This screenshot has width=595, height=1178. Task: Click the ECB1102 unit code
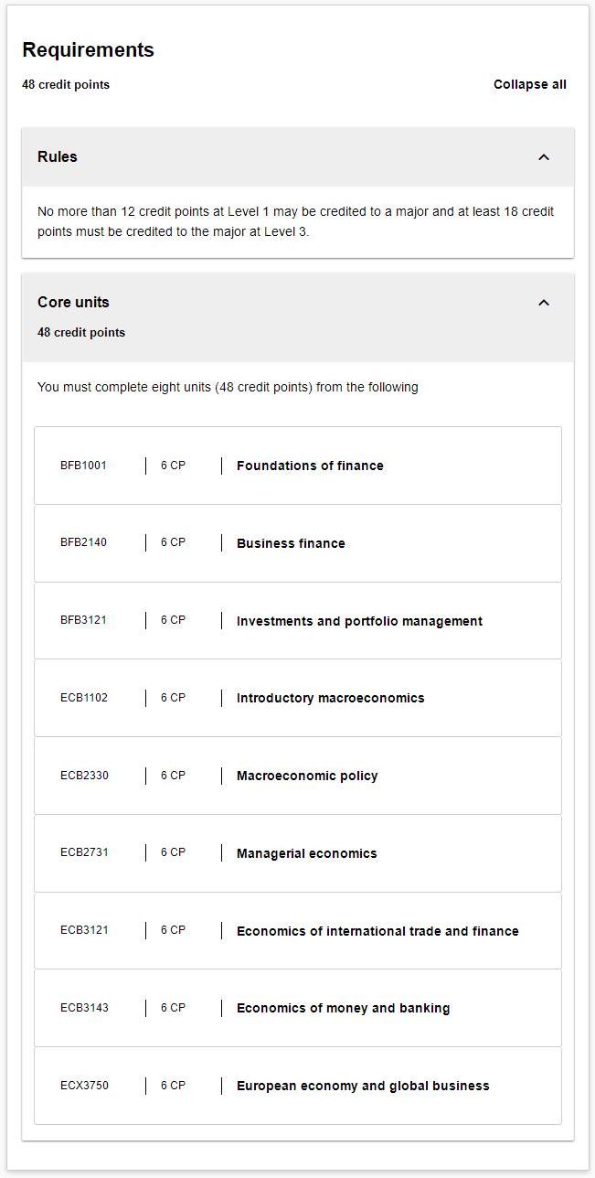(84, 698)
